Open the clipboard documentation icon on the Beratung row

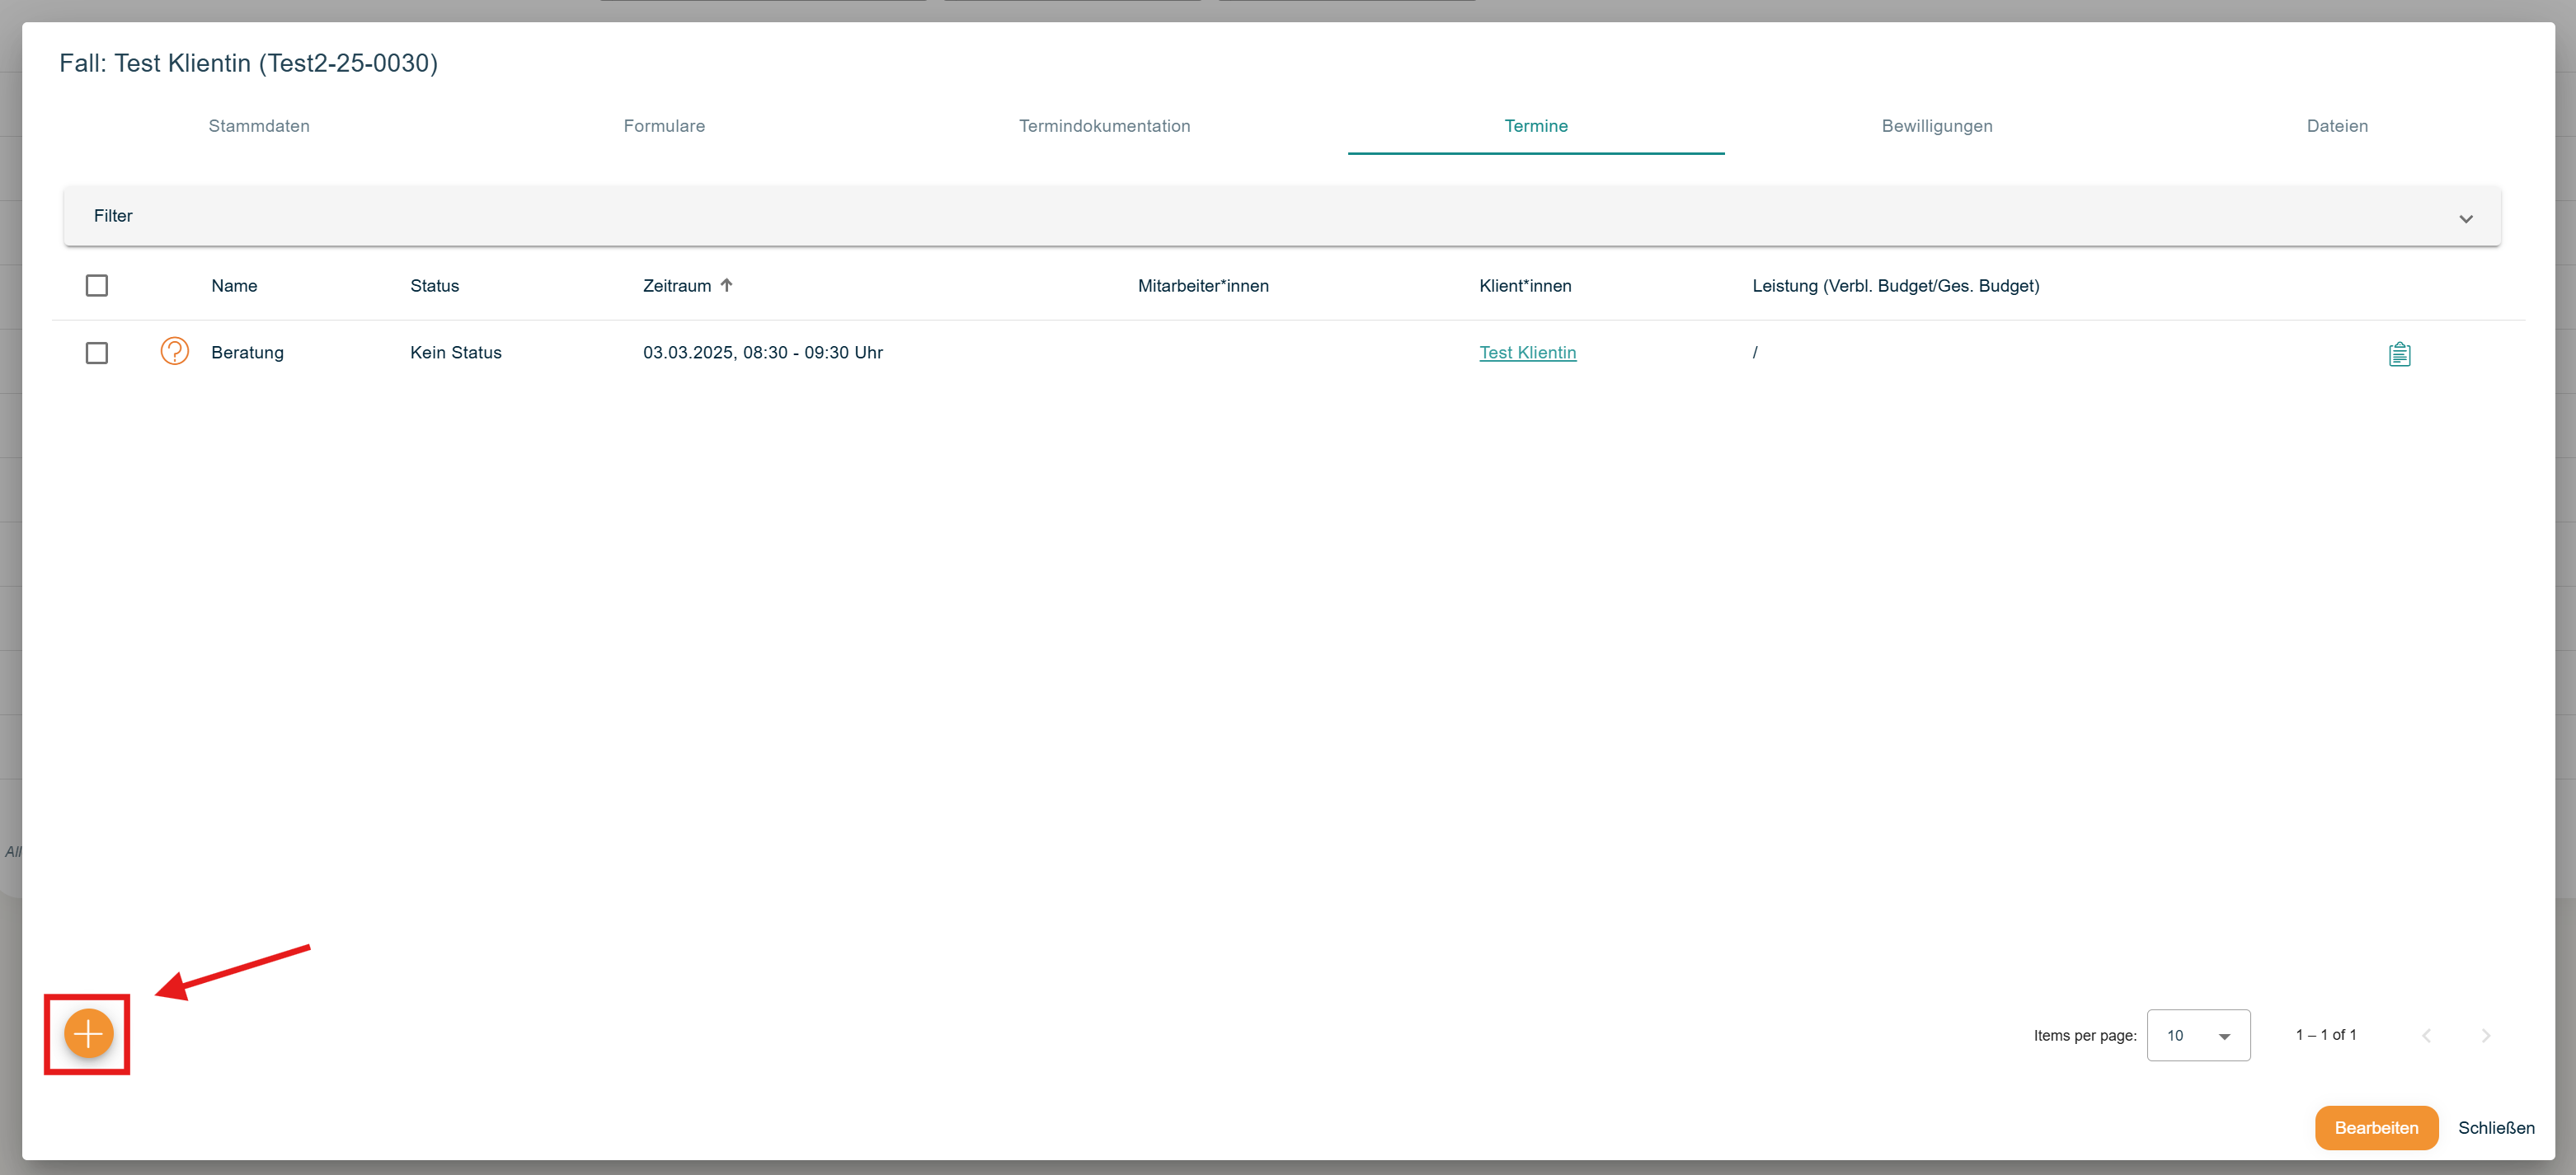2401,353
